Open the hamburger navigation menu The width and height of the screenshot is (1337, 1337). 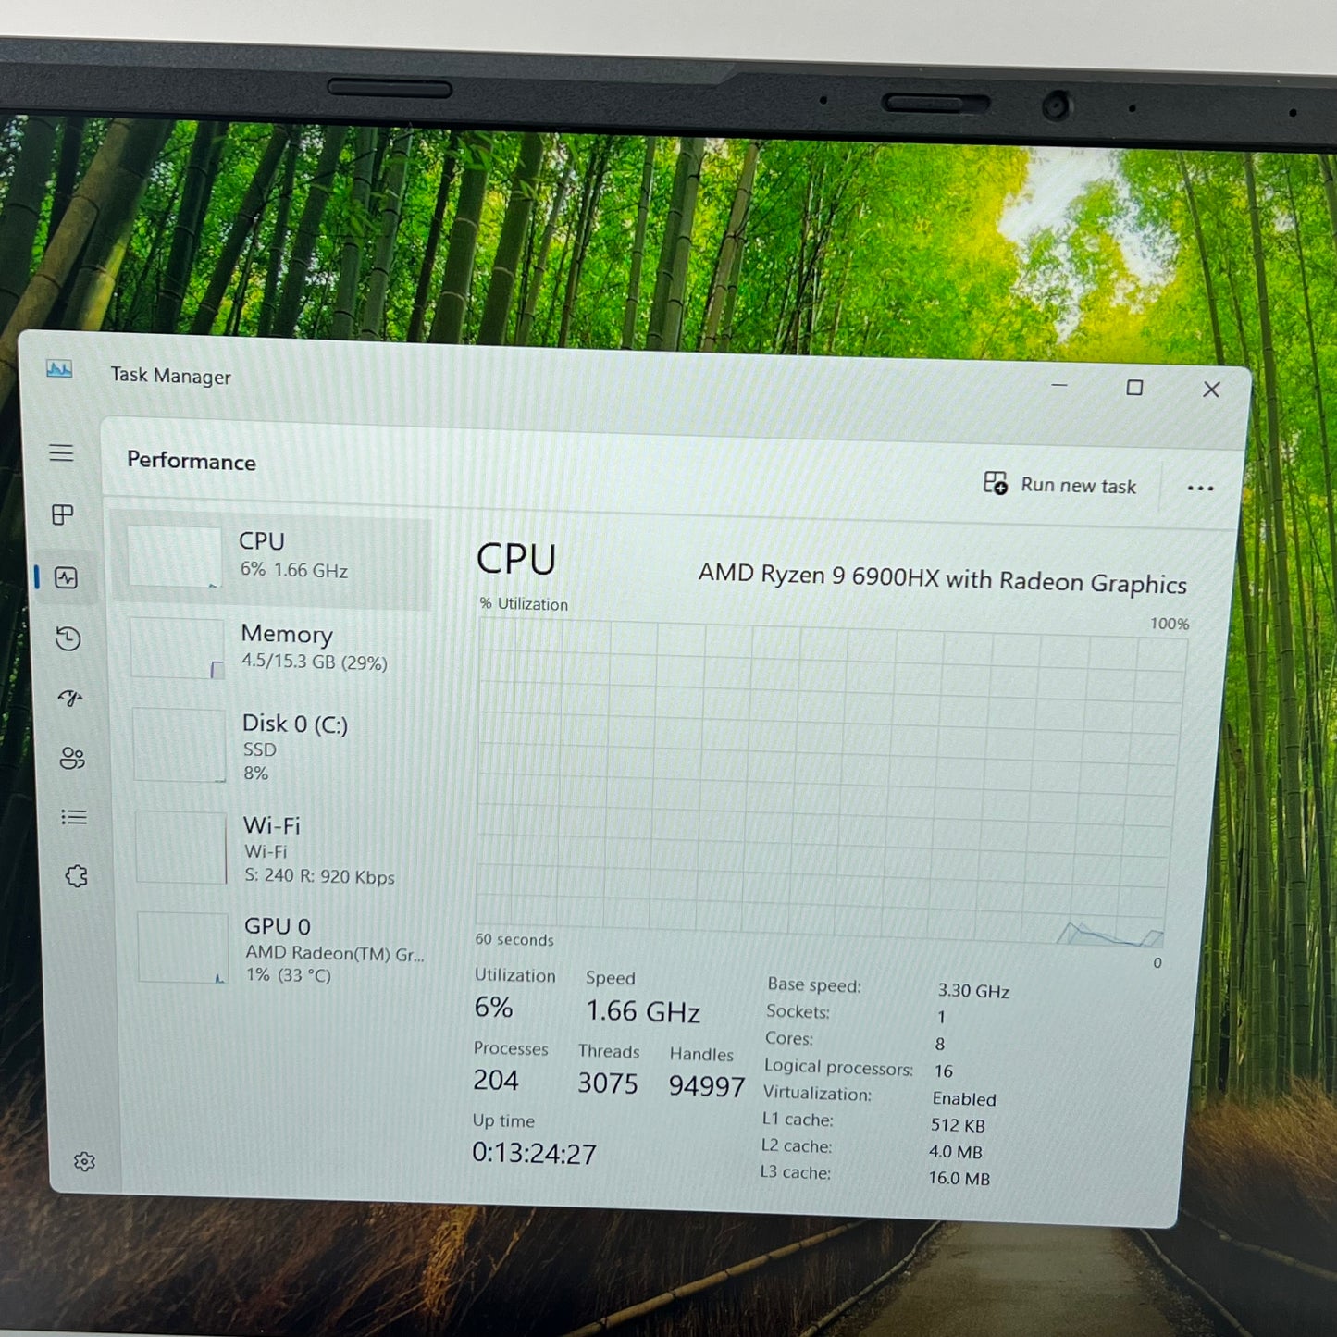click(61, 452)
